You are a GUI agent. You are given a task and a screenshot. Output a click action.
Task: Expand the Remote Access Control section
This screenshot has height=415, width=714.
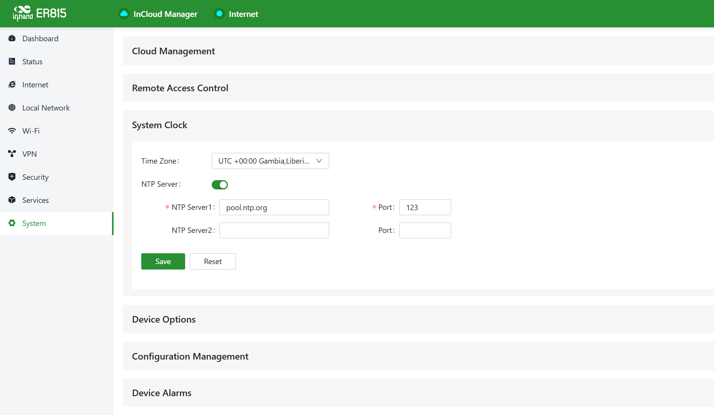(180, 88)
